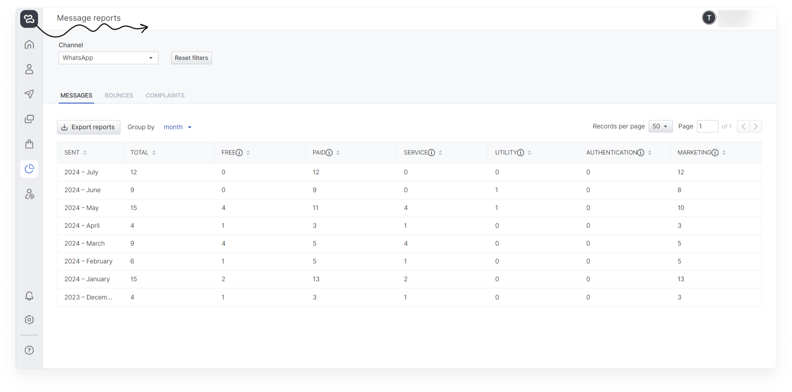Image resolution: width=792 pixels, height=392 pixels.
Task: Open the Contacts person icon in the sidebar
Action: coord(29,69)
